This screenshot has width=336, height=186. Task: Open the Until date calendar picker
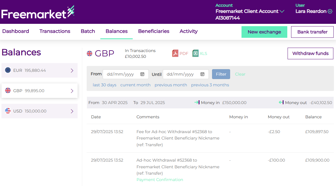tap(202, 74)
